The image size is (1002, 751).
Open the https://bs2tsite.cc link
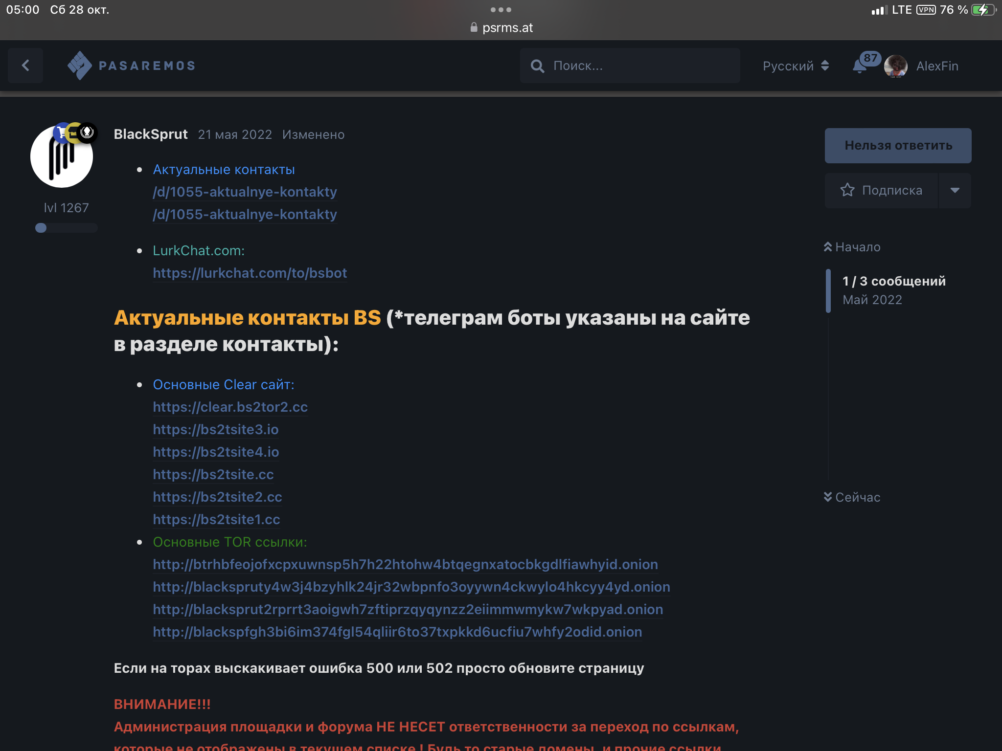[213, 475]
